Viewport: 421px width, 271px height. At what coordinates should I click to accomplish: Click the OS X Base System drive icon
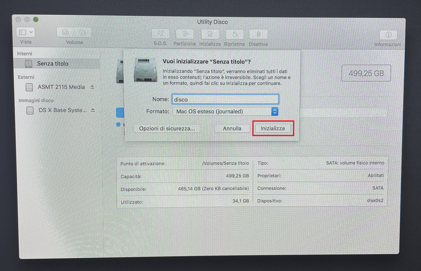(30, 110)
